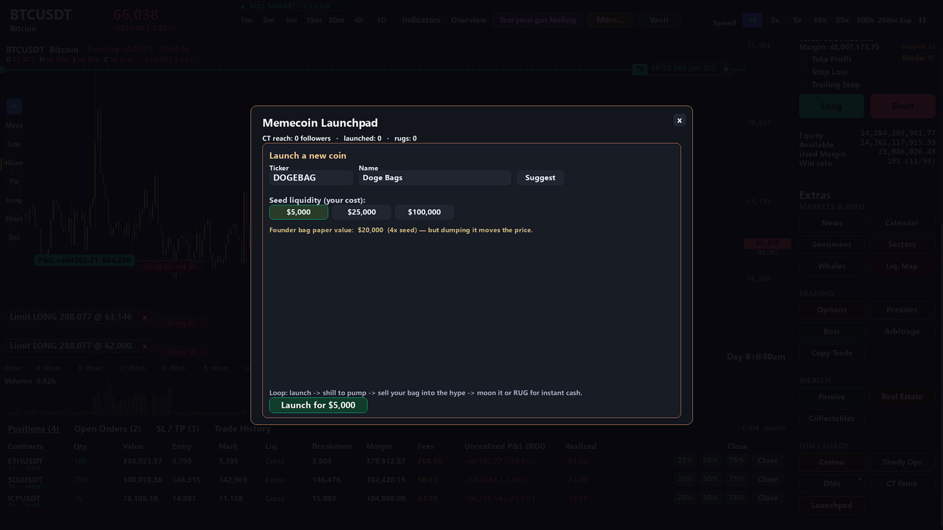Screen dimensions: 943x530
Task: Select the Meas measuring tool
Action: tap(14, 126)
